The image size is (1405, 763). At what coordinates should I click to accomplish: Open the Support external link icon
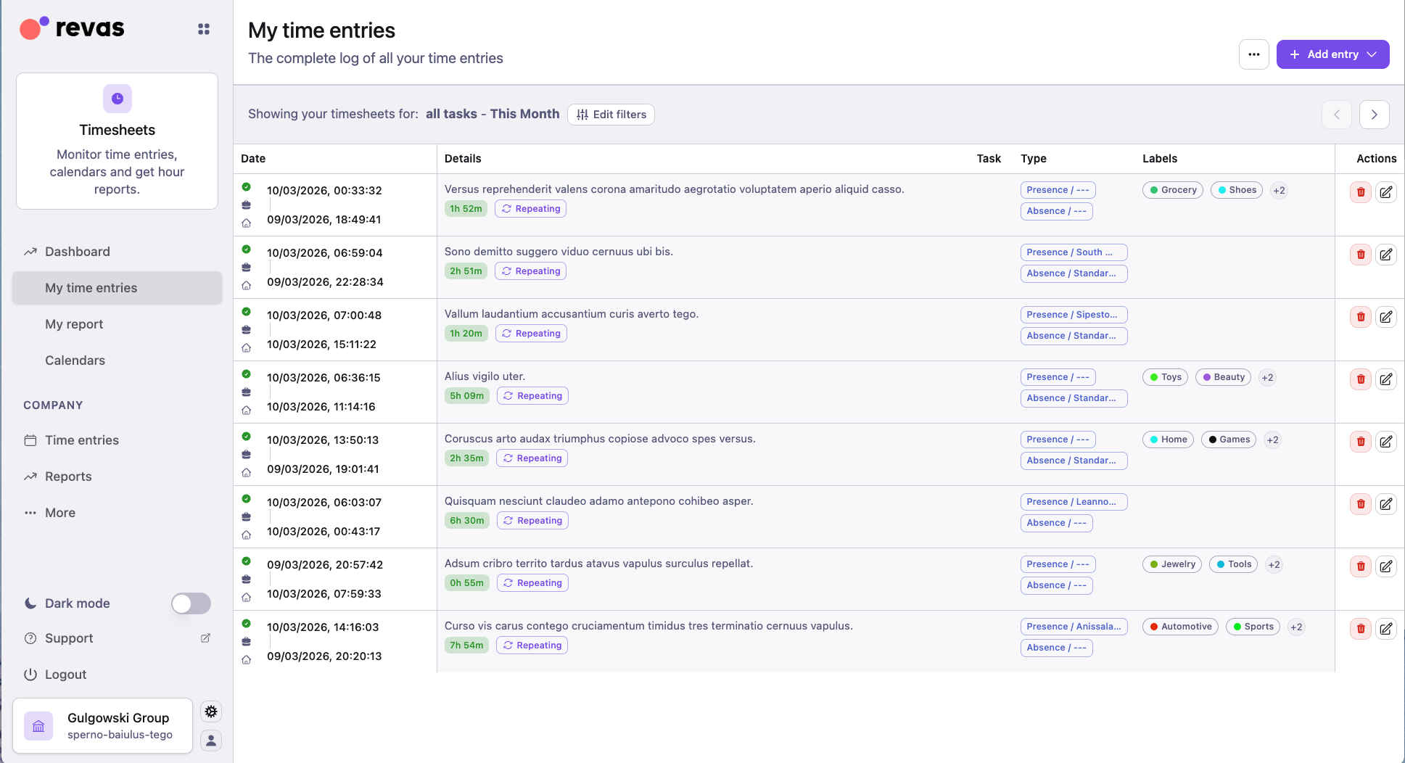point(205,638)
